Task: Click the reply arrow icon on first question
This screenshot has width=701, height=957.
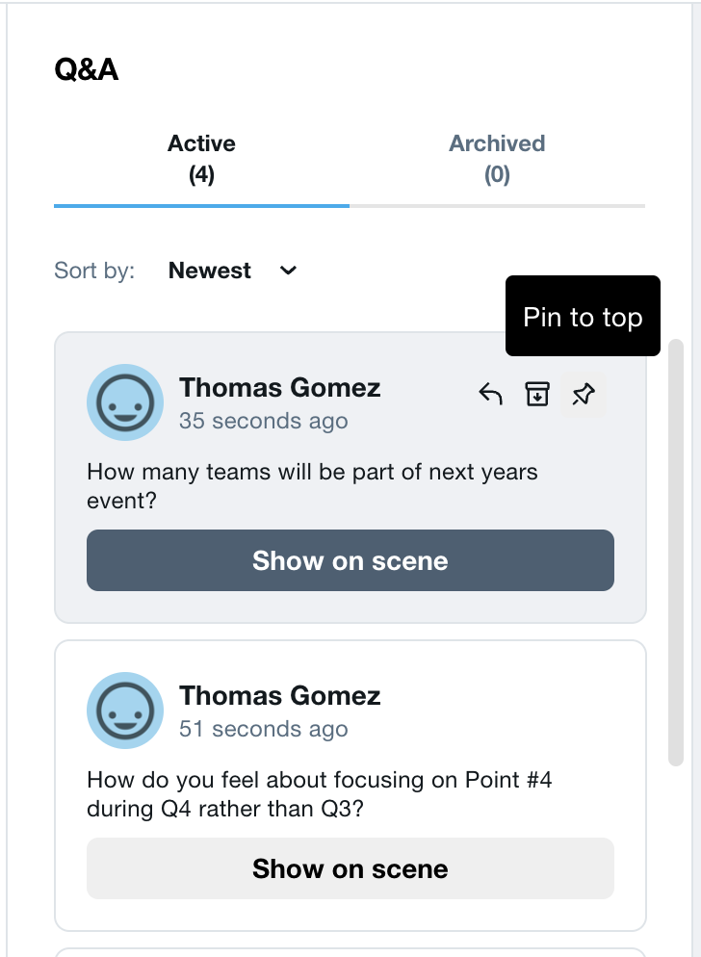Action: pyautogui.click(x=490, y=395)
